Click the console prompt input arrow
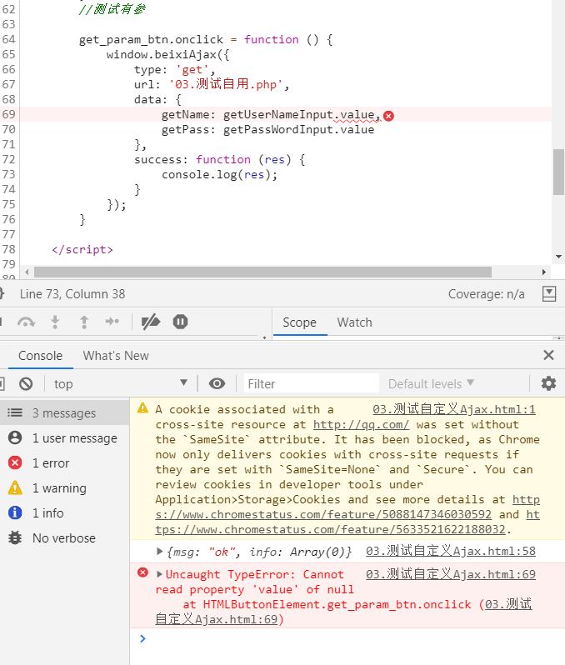Screen dimensions: 565x665 coord(142,638)
